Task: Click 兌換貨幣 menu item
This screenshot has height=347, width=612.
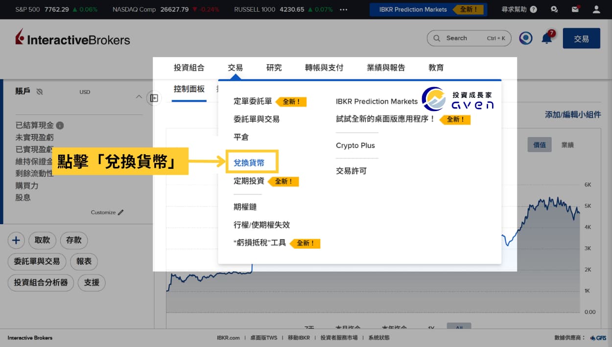Action: click(249, 163)
